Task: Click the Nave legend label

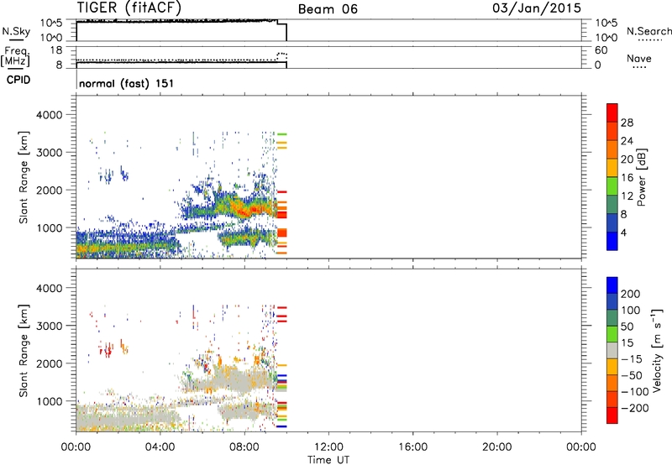Action: [639, 58]
